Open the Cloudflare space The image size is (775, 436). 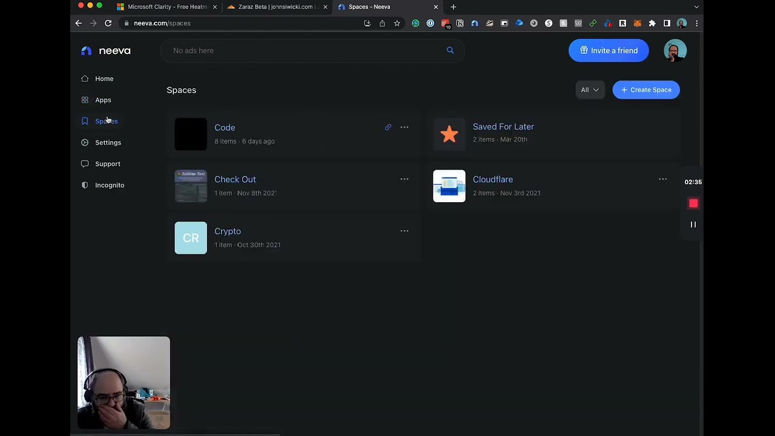[493, 179]
